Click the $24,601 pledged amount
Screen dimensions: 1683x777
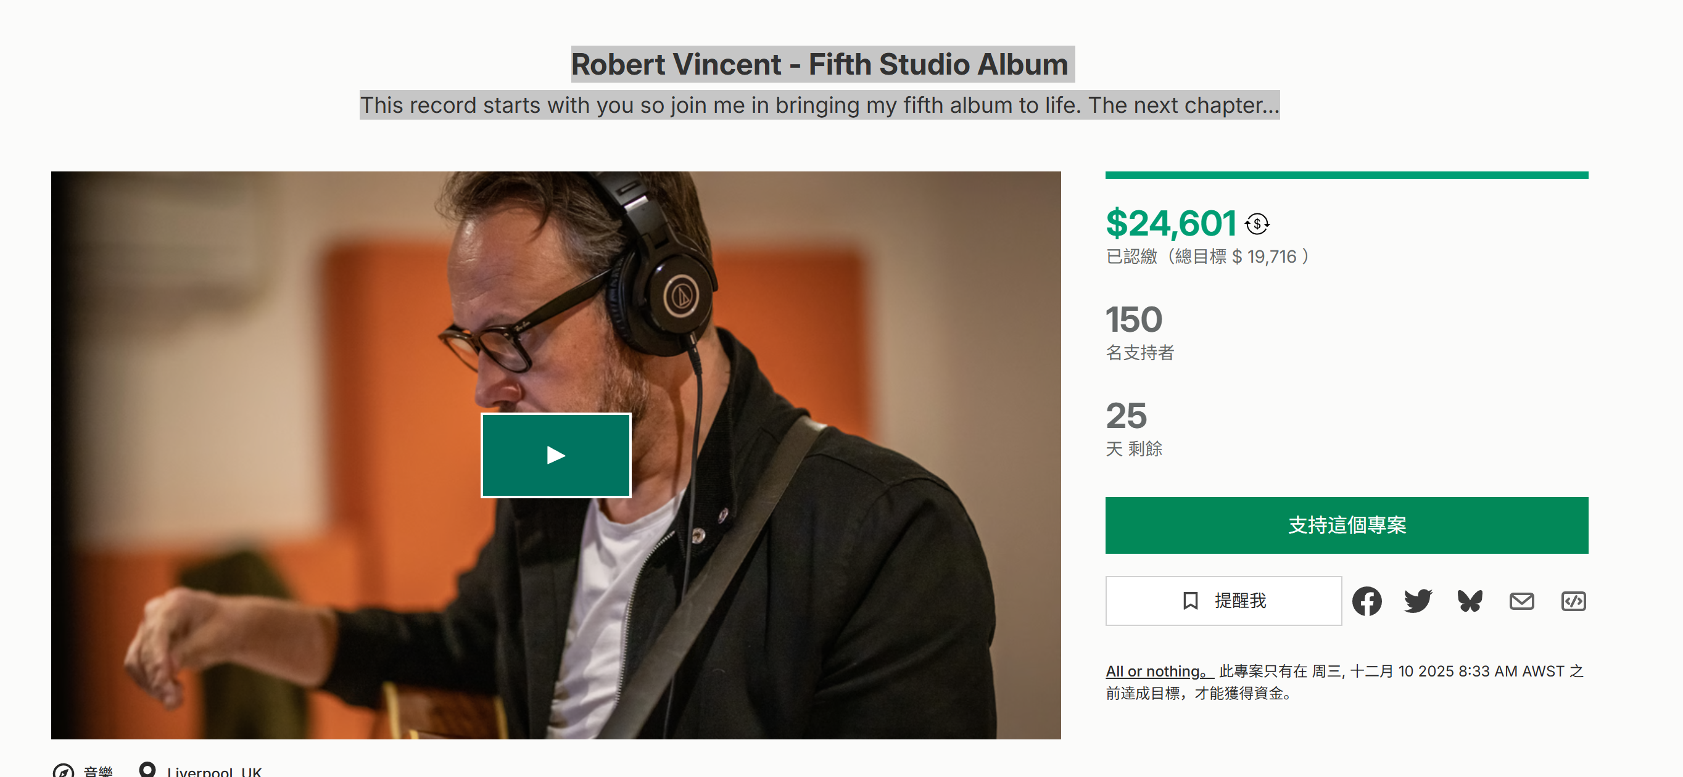pyautogui.click(x=1170, y=224)
